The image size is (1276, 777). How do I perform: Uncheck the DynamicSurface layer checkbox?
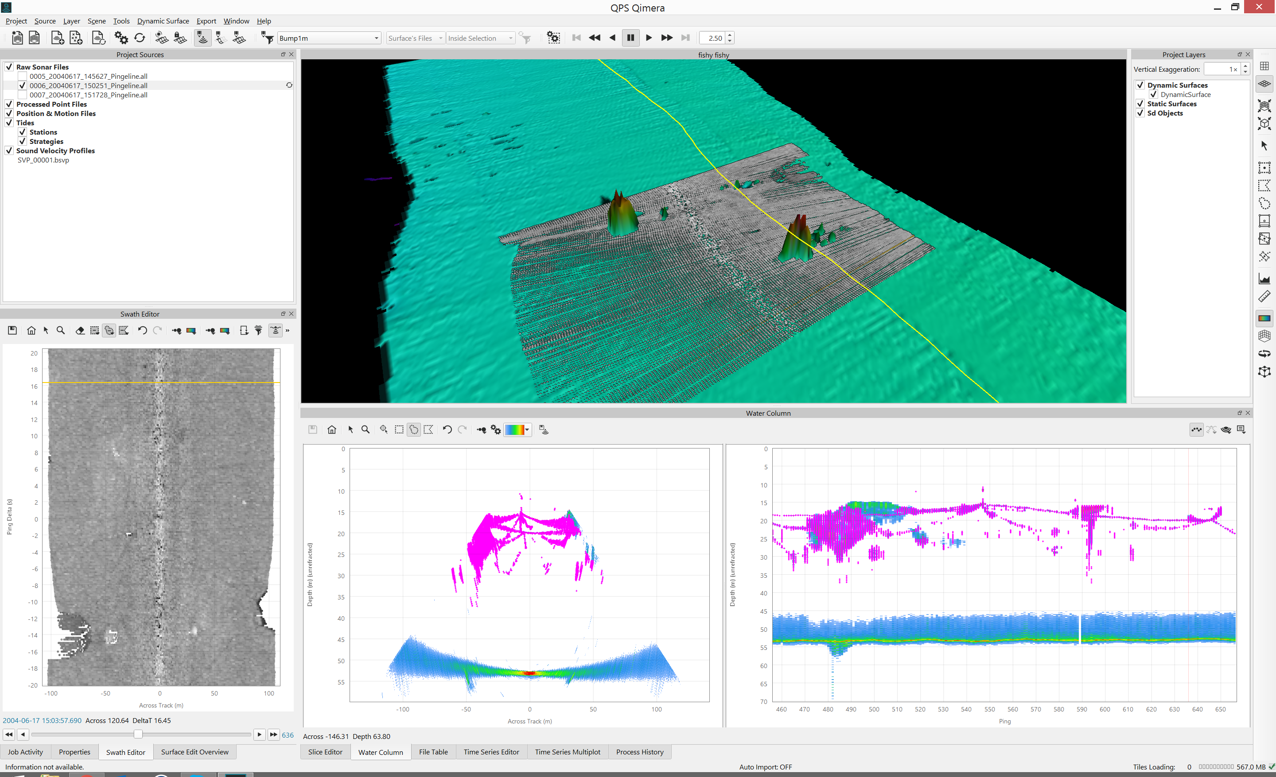coord(1153,94)
